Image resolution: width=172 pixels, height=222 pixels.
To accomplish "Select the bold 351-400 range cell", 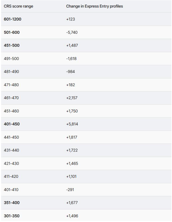I will click(x=12, y=203).
